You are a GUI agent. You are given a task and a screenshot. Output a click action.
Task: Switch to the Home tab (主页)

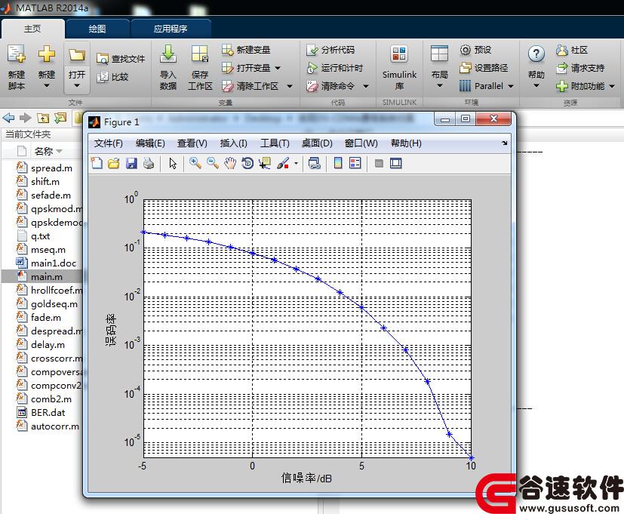pos(32,29)
